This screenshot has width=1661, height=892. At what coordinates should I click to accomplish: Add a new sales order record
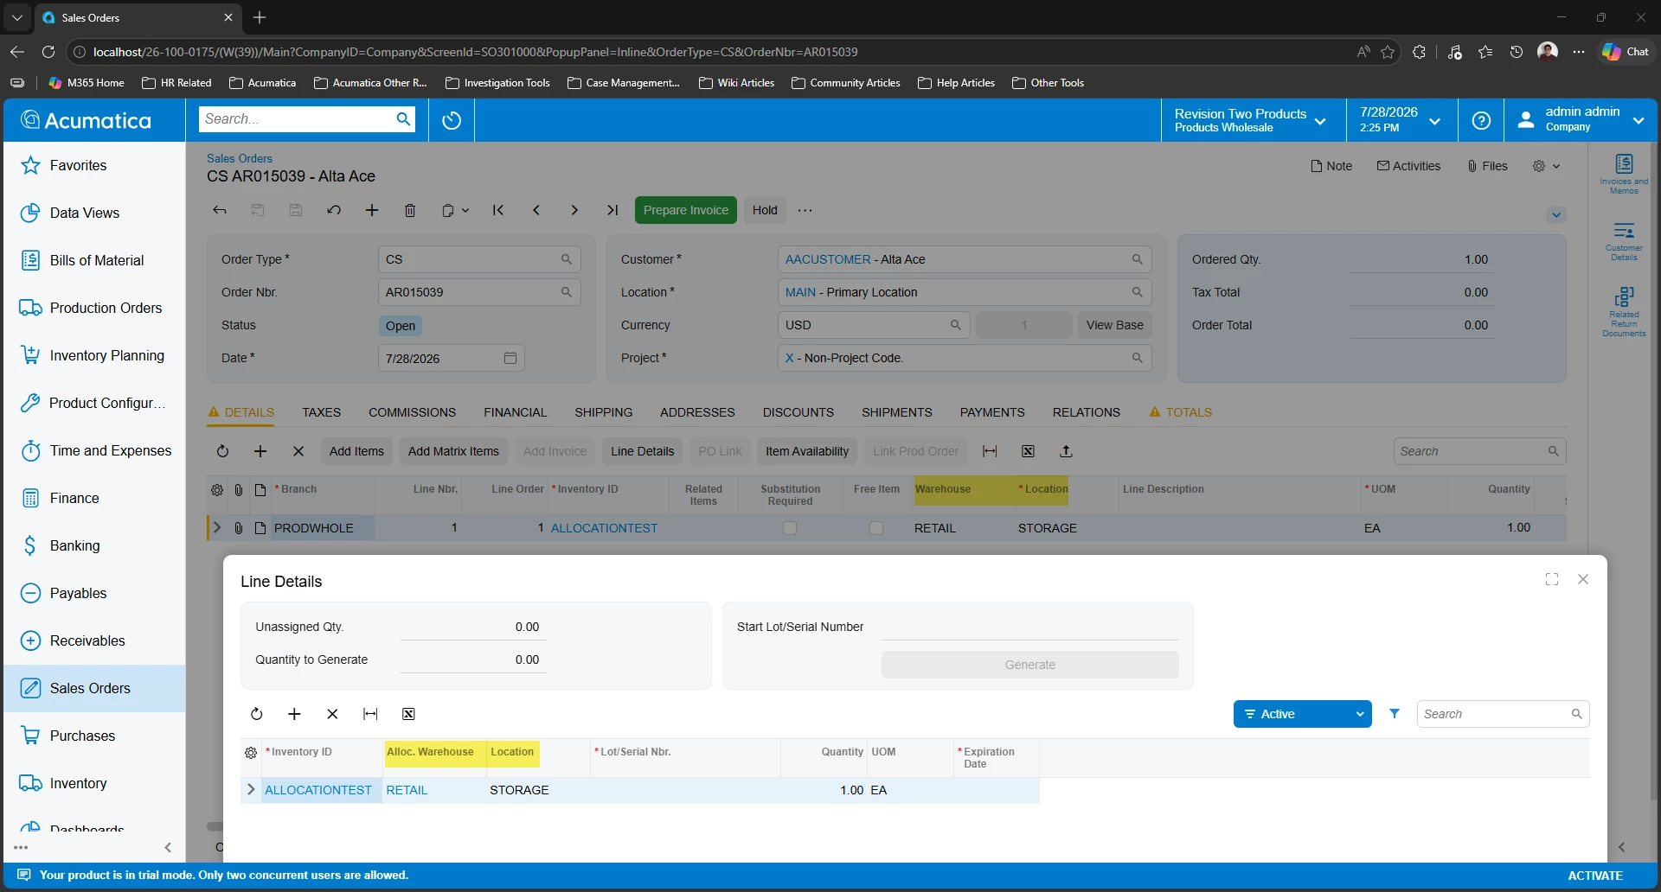click(372, 210)
